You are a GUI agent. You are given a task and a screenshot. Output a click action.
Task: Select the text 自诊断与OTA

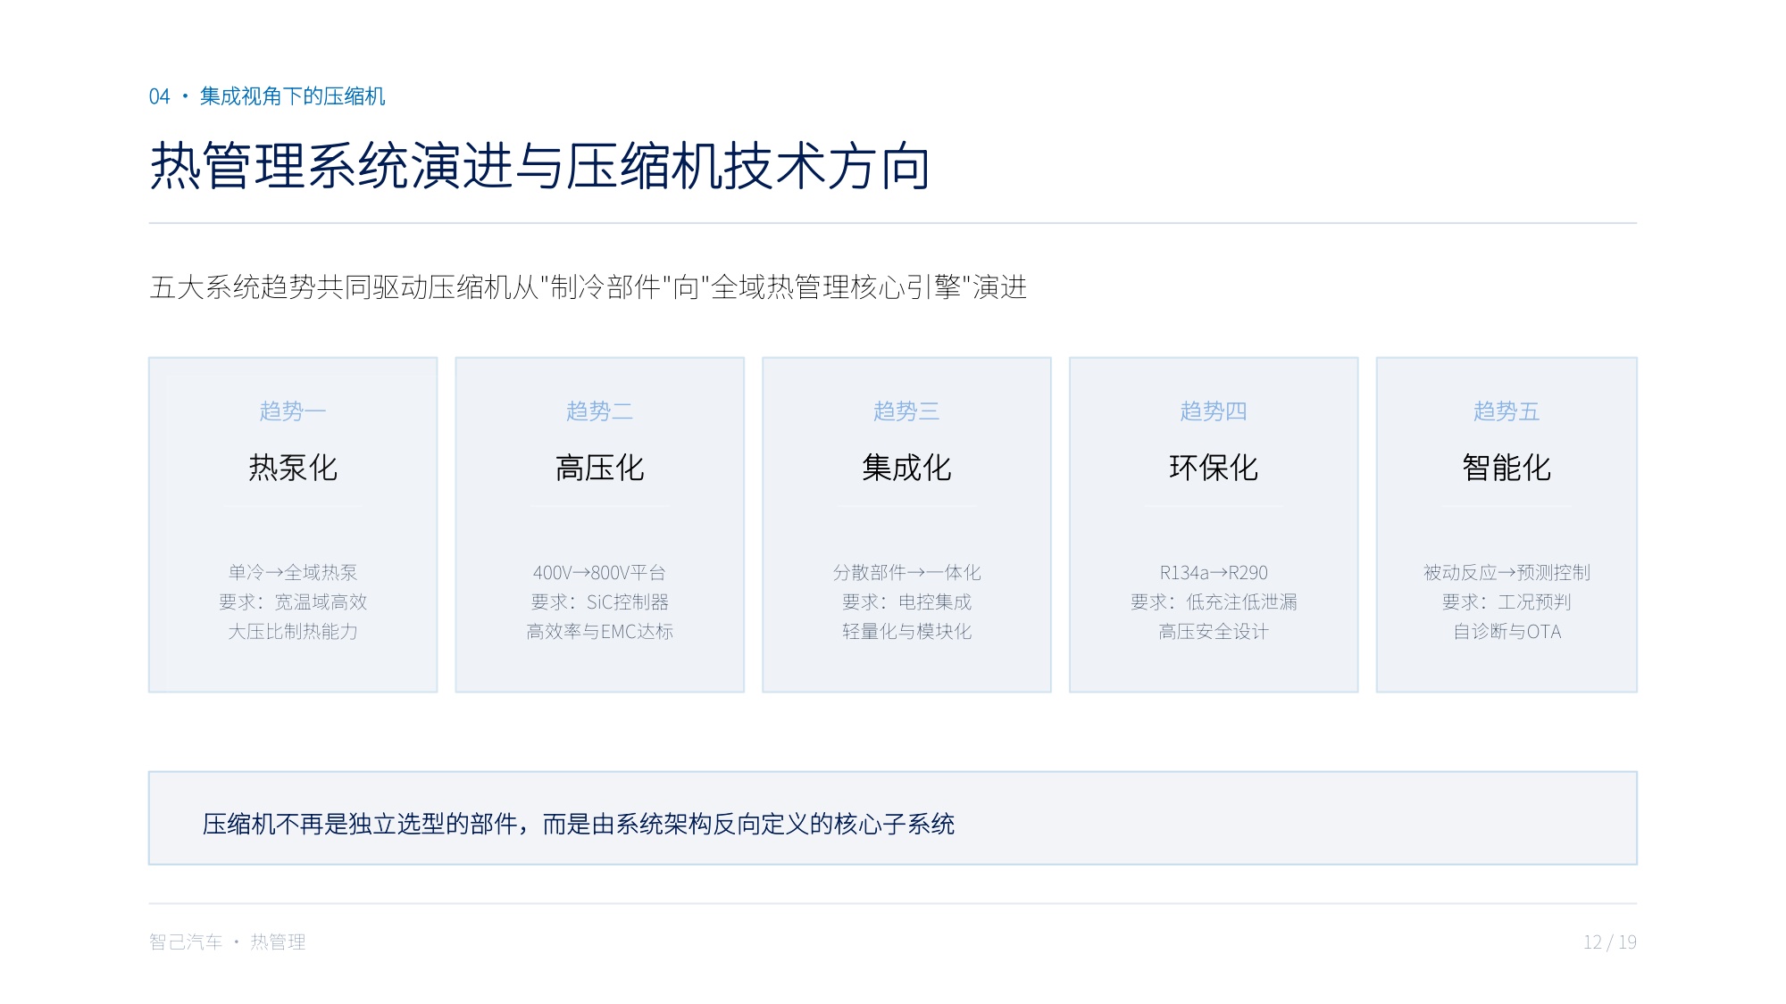pyautogui.click(x=1506, y=631)
